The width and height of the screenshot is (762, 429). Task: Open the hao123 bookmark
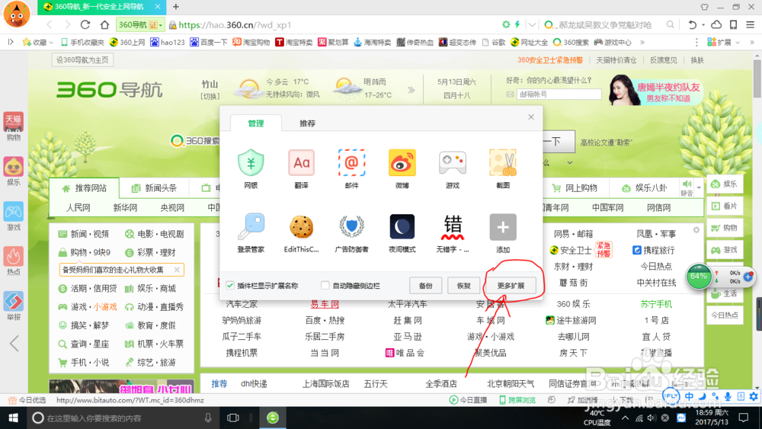pyautogui.click(x=168, y=42)
